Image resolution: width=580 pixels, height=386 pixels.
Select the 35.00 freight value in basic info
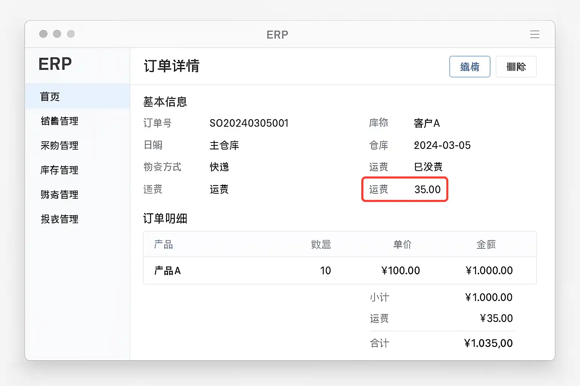427,189
